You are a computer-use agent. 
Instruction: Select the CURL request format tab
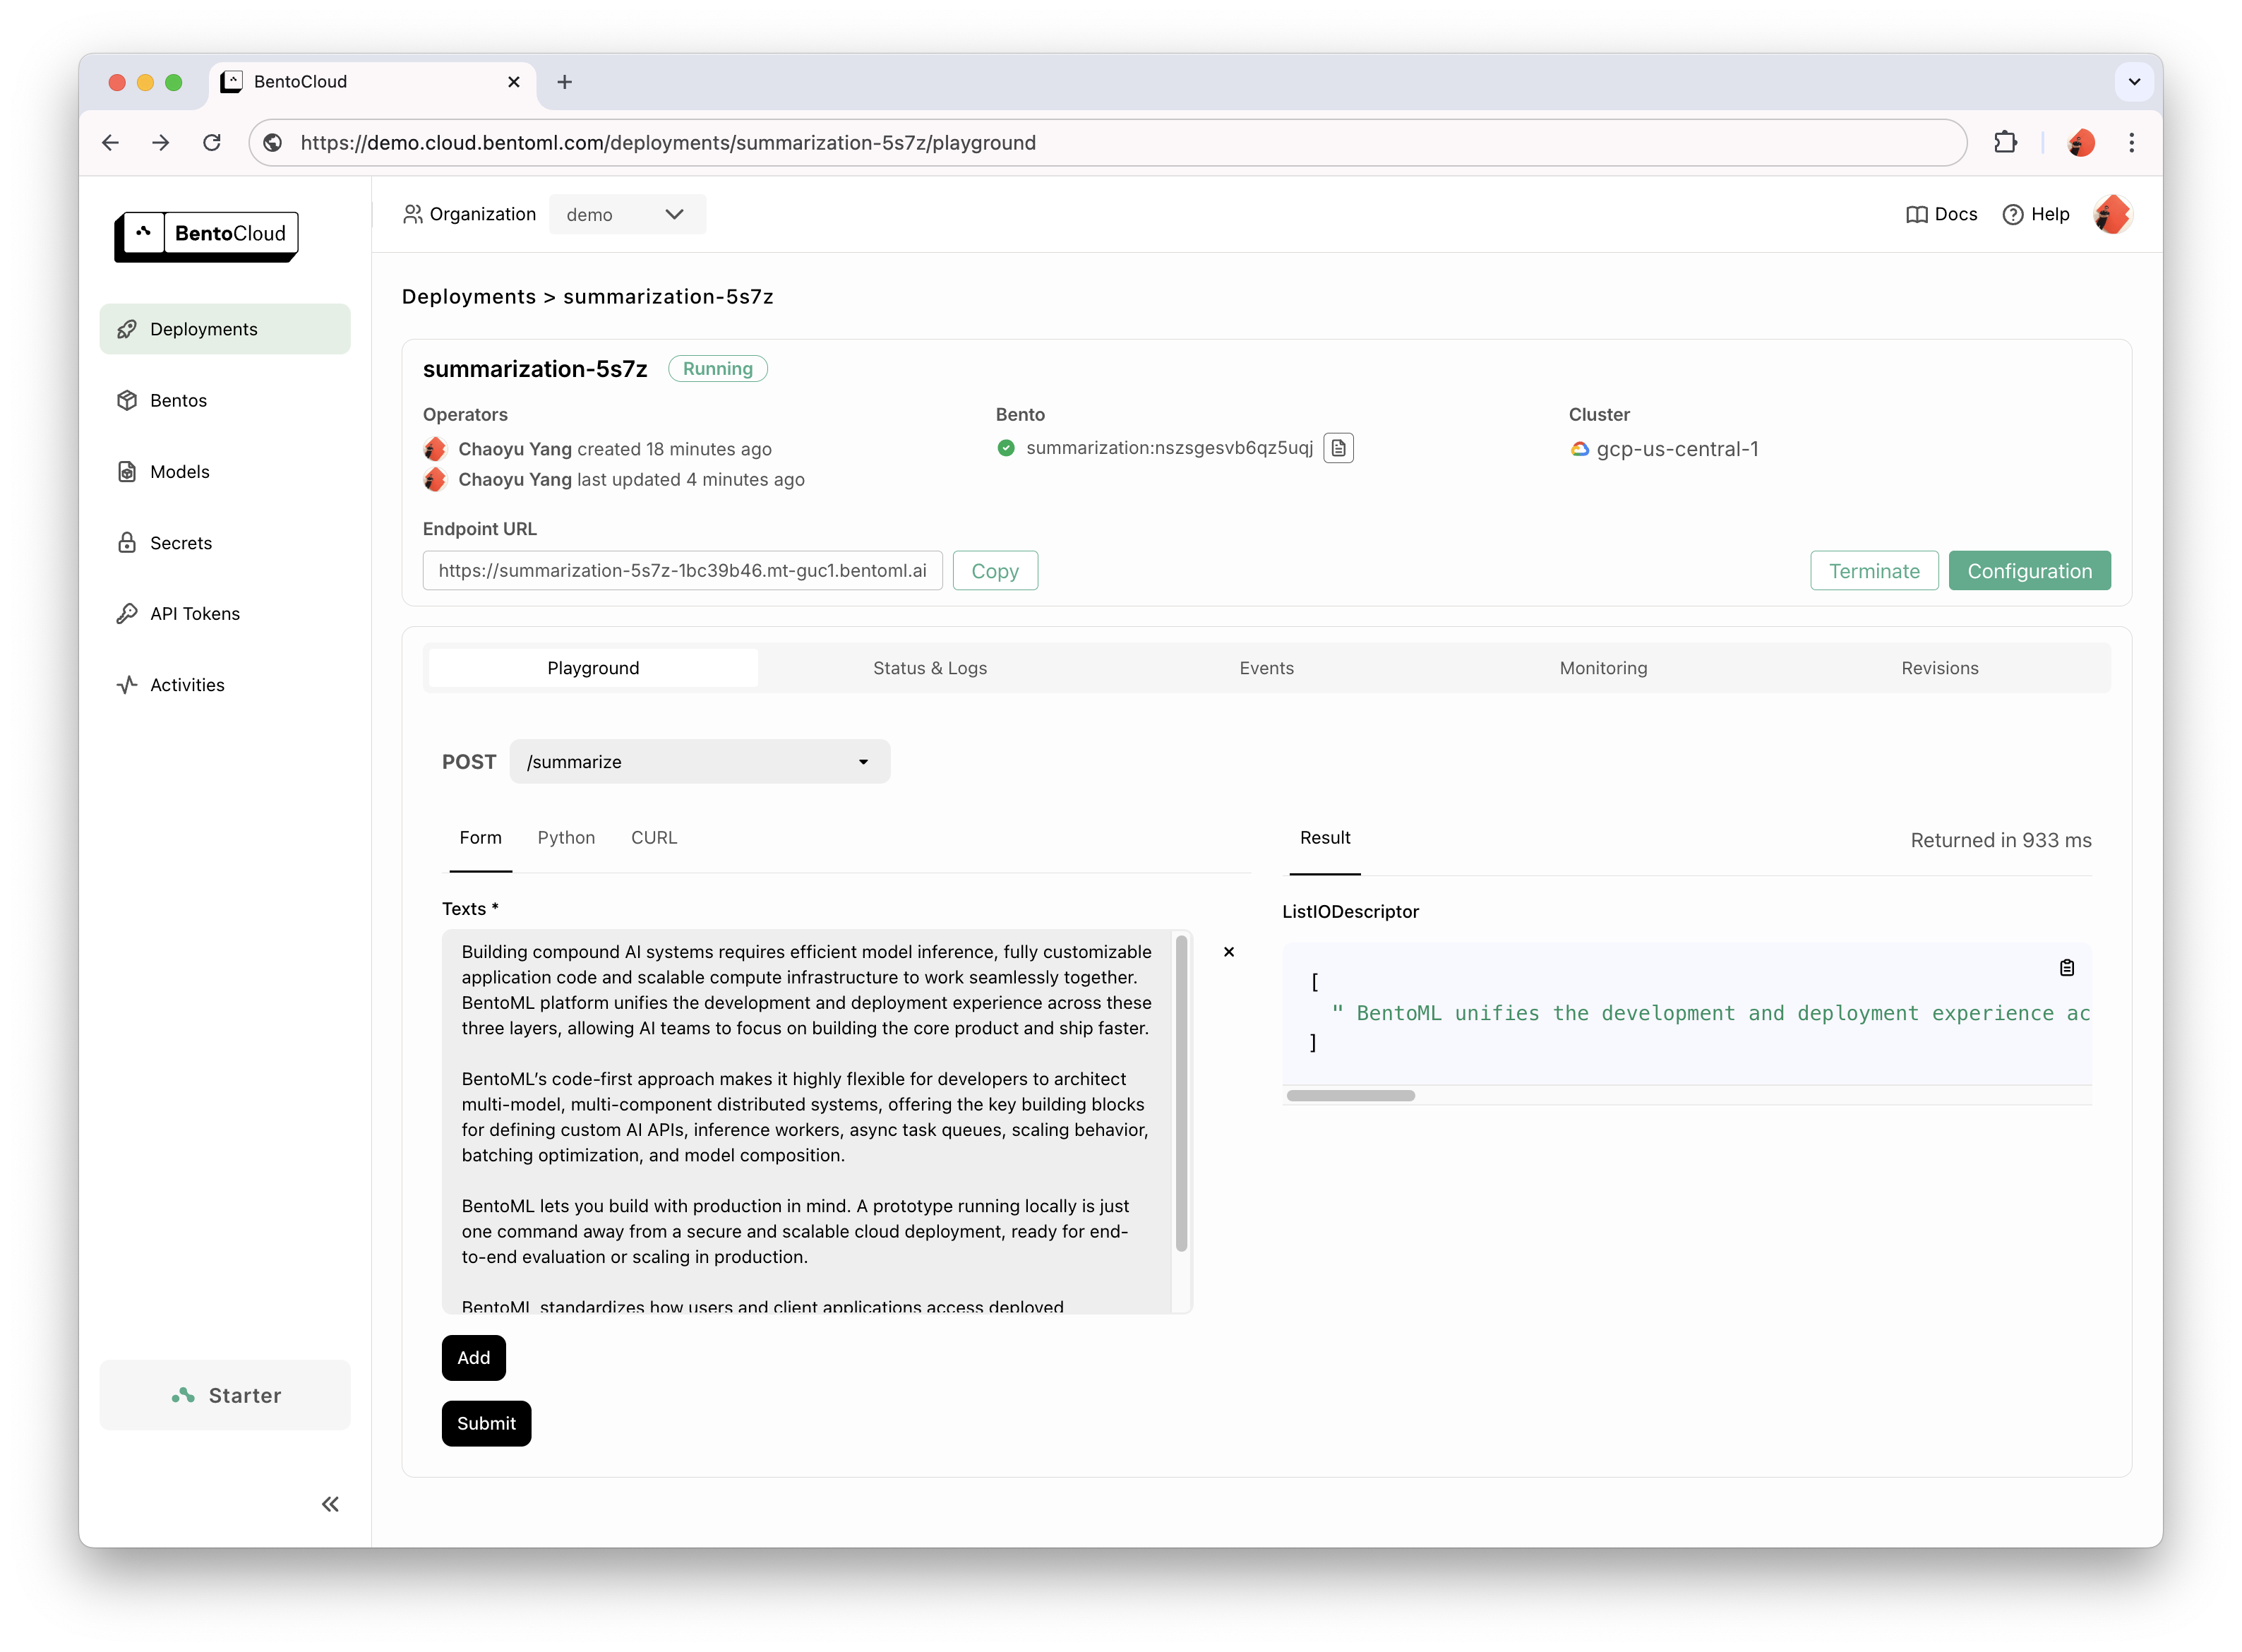tap(654, 837)
